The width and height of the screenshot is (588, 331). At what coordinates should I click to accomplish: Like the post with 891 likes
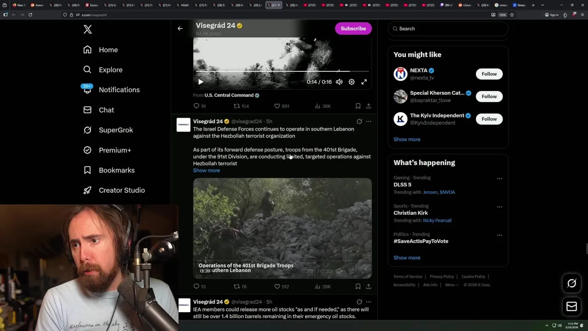pos(282,106)
